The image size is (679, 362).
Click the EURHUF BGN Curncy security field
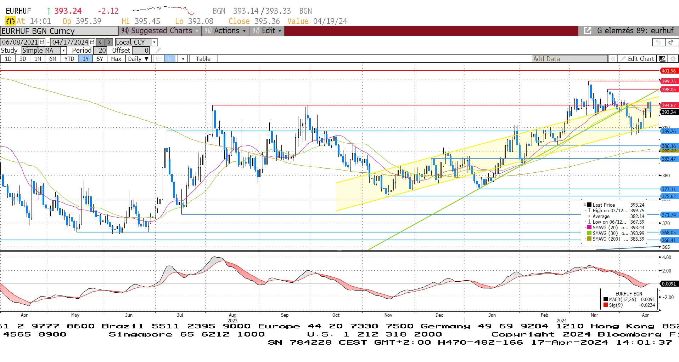pyautogui.click(x=59, y=31)
